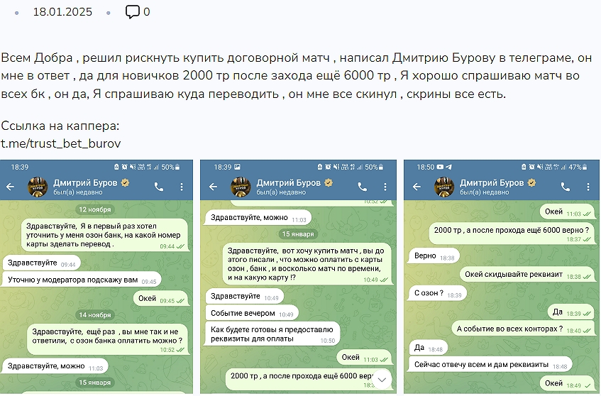Open the comments bubble icon showing 0

[133, 12]
